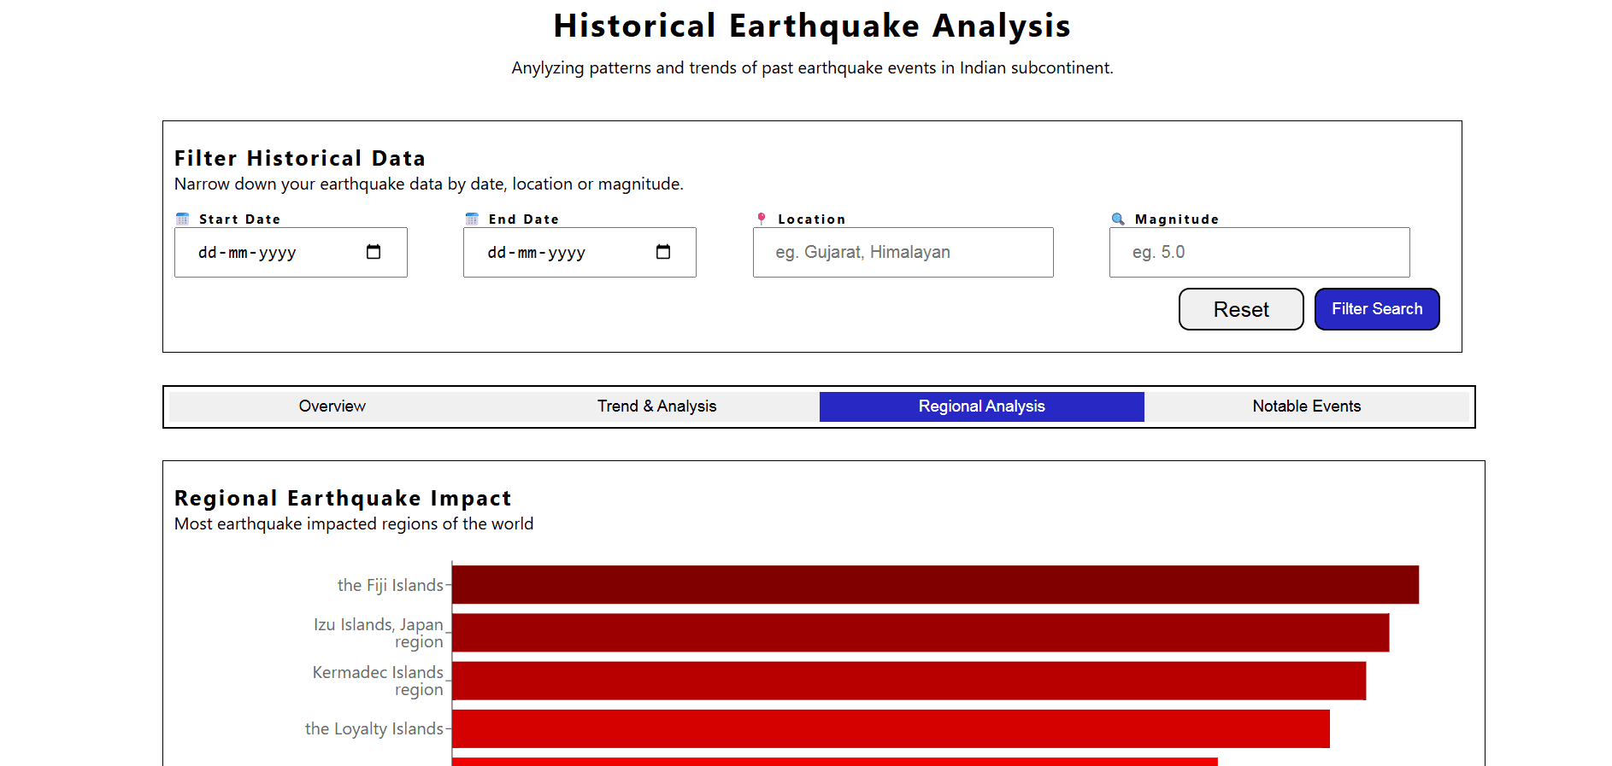1612x766 pixels.
Task: Focus the Location text field
Action: click(x=903, y=253)
